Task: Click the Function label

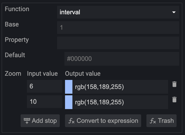Action: coord(17,9)
